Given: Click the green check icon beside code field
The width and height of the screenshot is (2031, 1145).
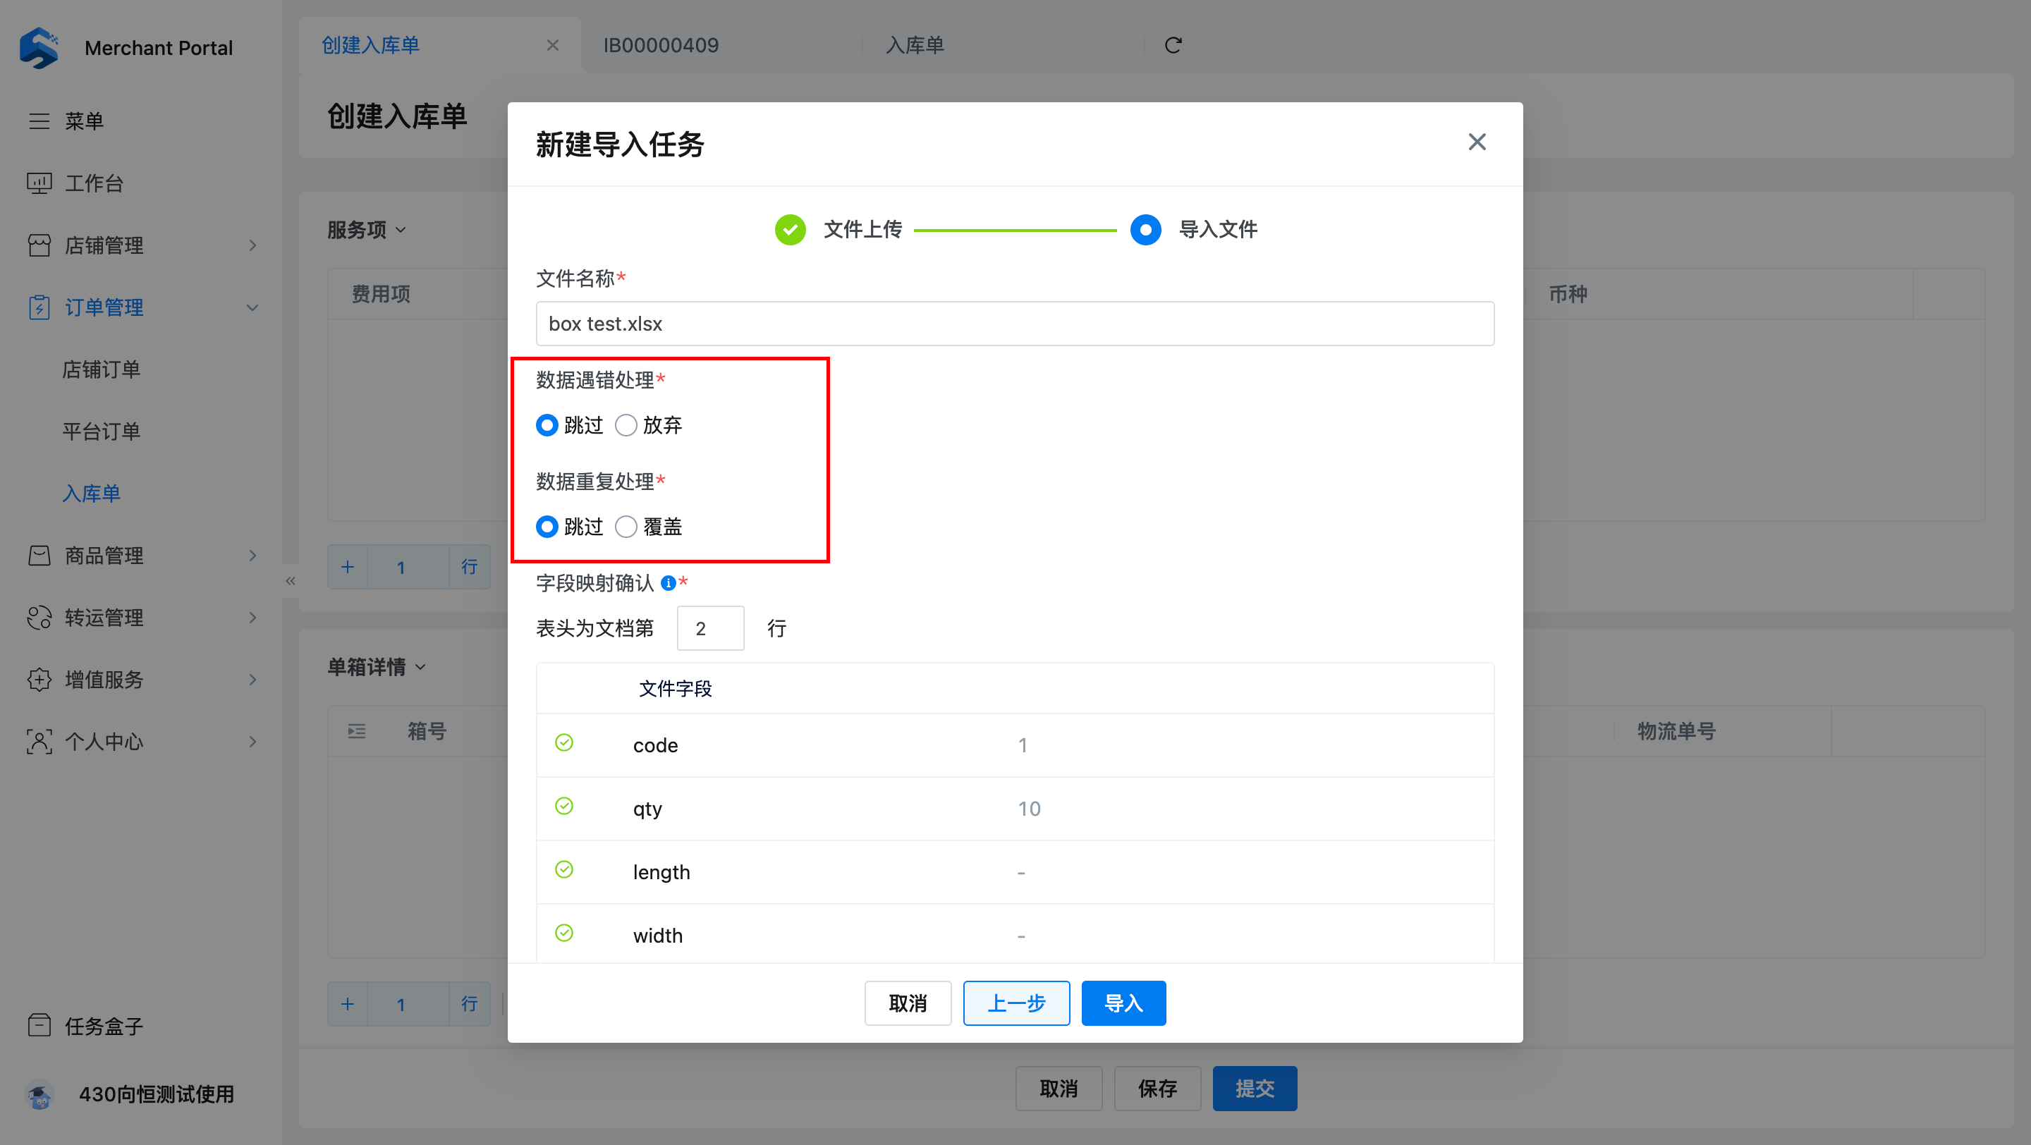Looking at the screenshot, I should pos(563,743).
